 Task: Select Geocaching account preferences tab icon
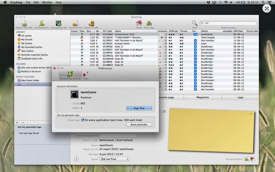point(70,74)
